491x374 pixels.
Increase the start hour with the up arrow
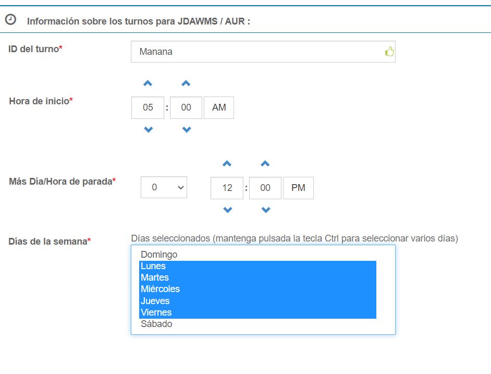click(x=147, y=82)
